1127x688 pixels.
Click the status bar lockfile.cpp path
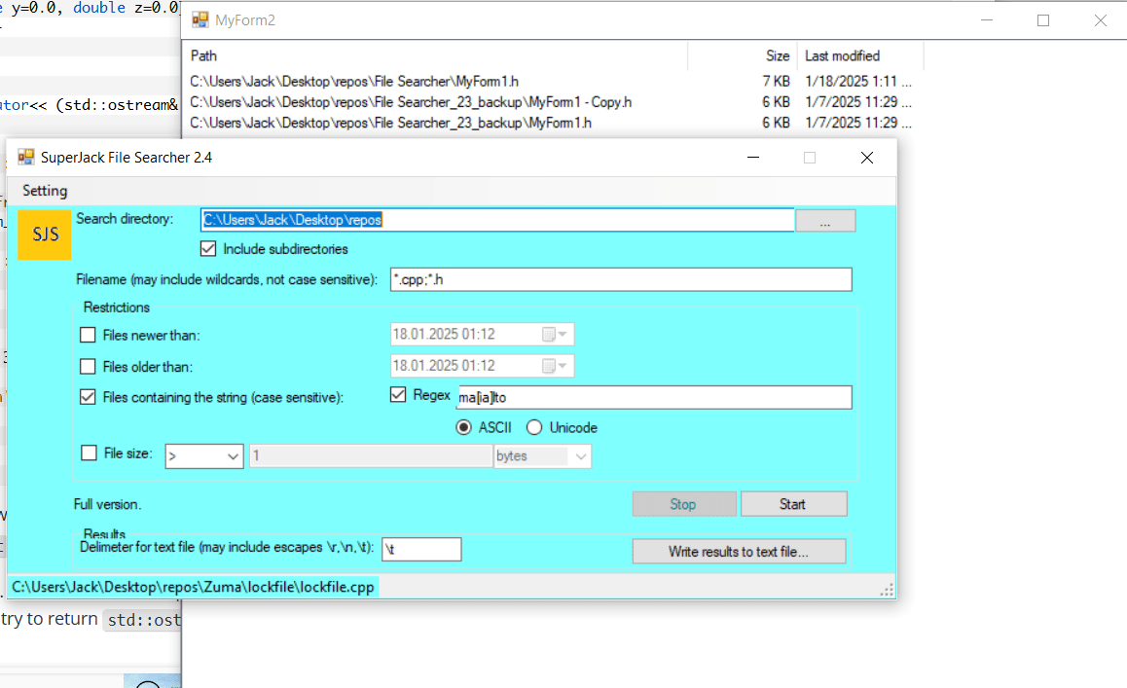[193, 587]
